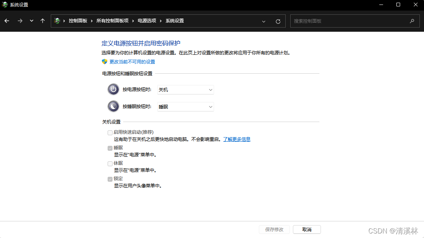Click the sleep button moon icon
424x238 pixels.
[113, 107]
